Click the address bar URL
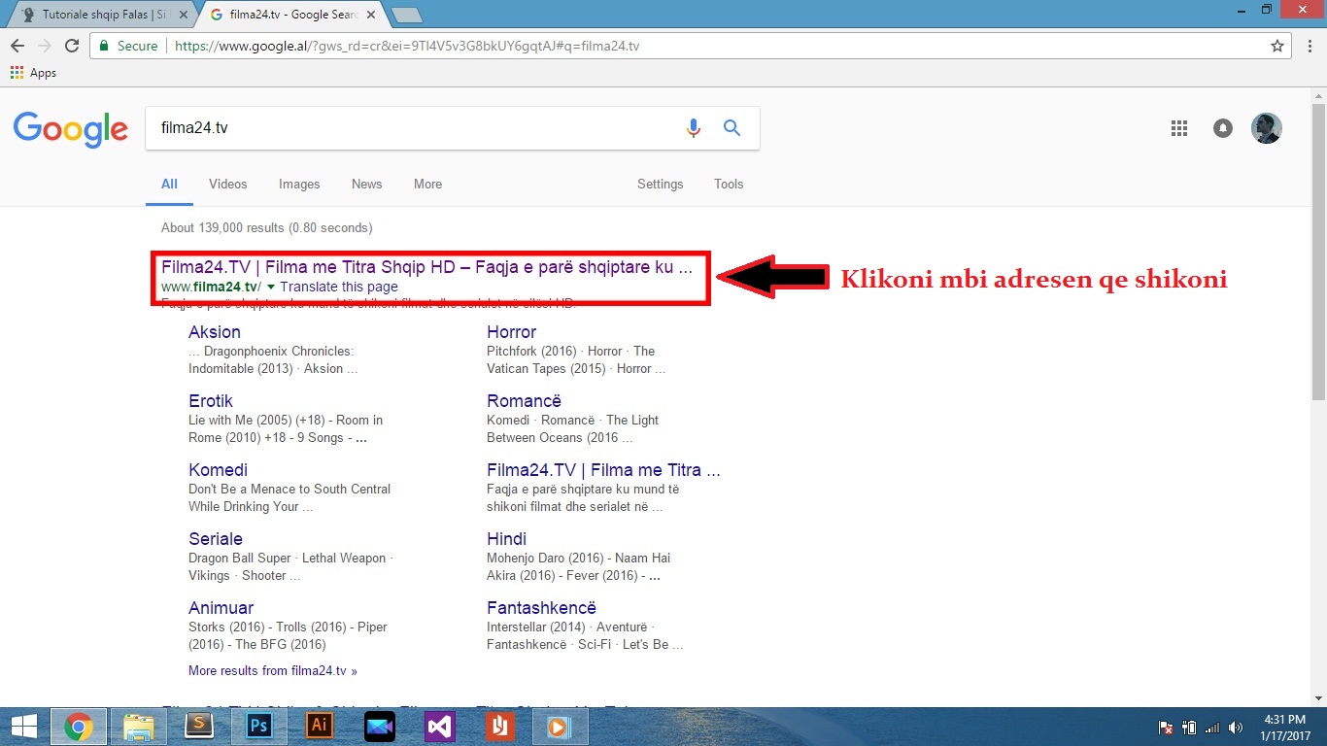1327x746 pixels. point(406,46)
